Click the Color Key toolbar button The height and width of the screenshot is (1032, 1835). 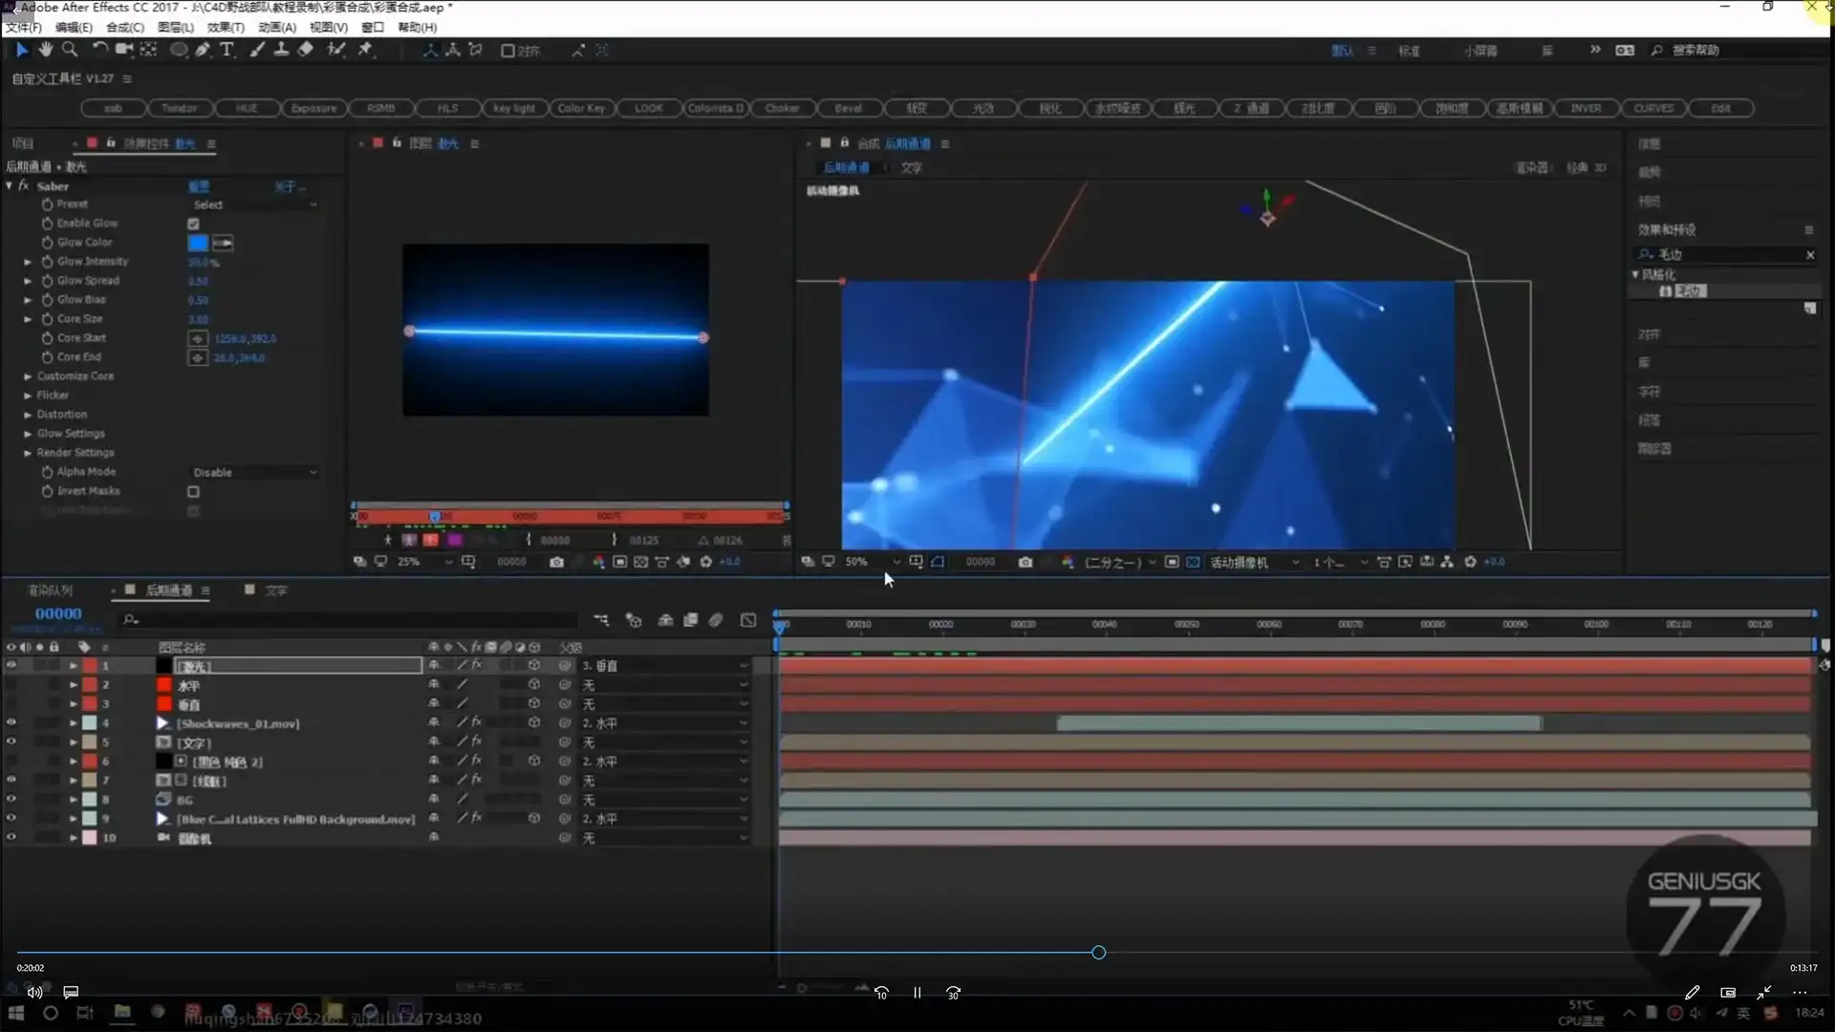(x=581, y=108)
